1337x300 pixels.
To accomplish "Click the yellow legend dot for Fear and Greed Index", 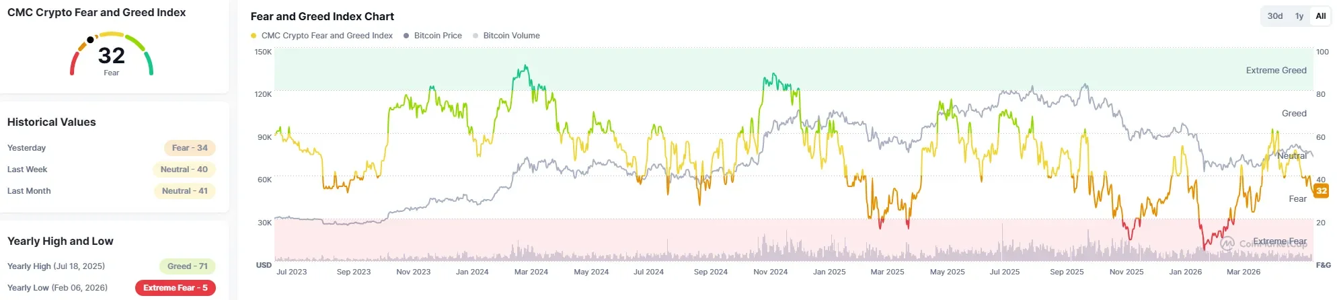I will pos(254,36).
